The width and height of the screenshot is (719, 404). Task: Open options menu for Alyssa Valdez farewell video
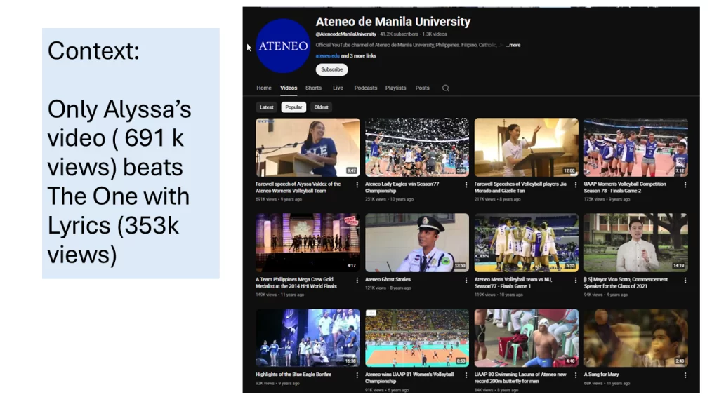click(357, 185)
